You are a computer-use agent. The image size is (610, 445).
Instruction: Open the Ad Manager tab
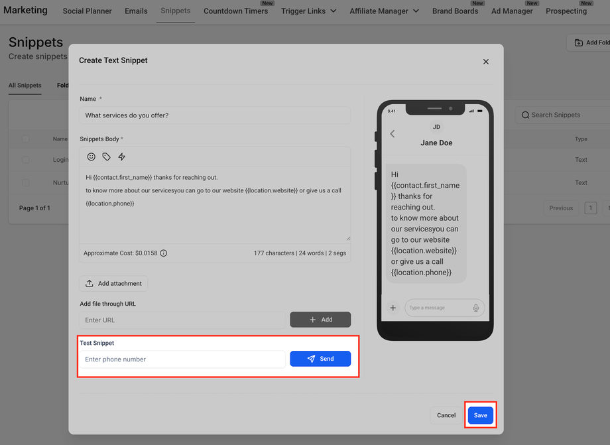[x=512, y=11]
